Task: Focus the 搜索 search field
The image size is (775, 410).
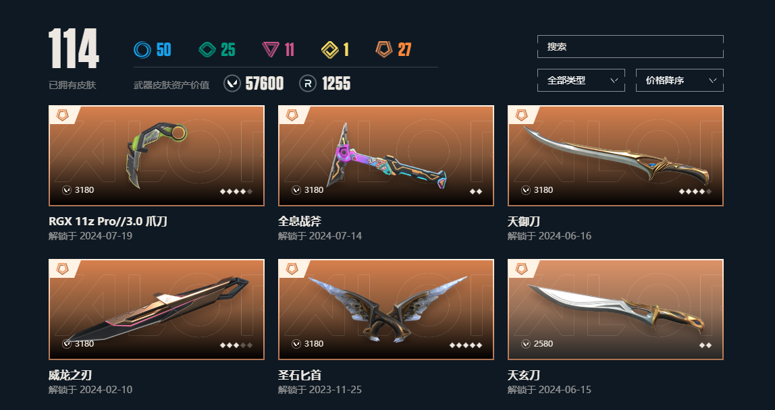Action: [x=630, y=47]
